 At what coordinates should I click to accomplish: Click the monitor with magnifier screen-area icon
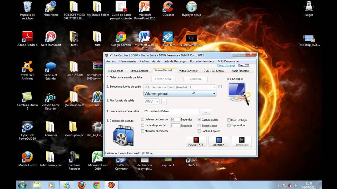point(239,94)
